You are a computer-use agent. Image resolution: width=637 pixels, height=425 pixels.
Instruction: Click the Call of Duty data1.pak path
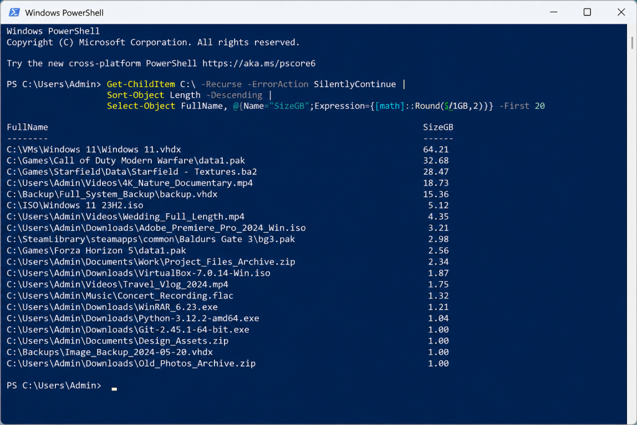tap(126, 161)
